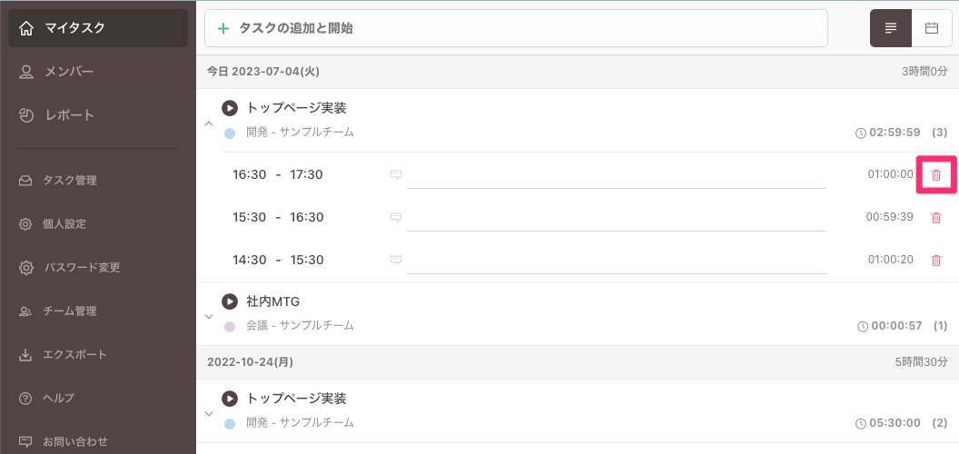Open 個人設定 settings page

click(x=64, y=223)
